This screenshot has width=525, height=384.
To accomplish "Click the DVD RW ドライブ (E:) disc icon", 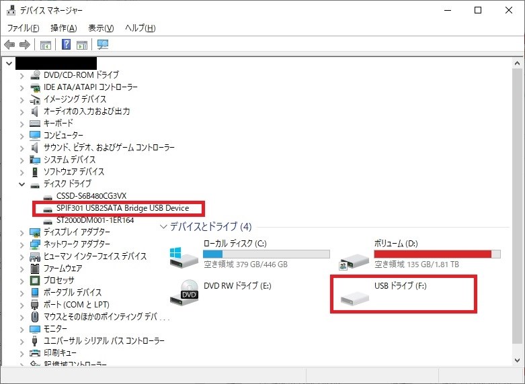I will (x=184, y=292).
